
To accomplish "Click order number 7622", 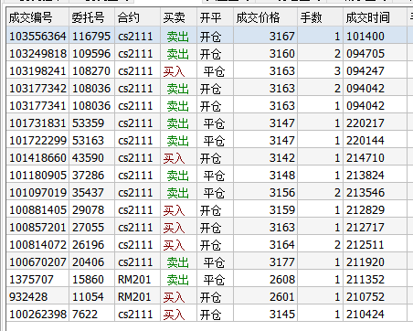I will click(85, 315).
